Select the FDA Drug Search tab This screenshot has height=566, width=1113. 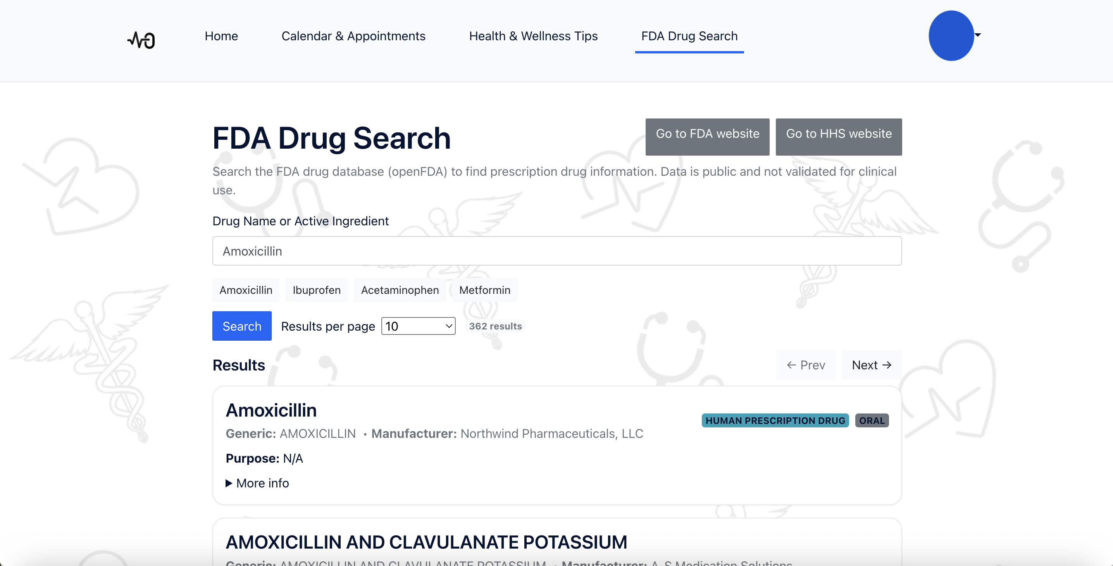689,36
